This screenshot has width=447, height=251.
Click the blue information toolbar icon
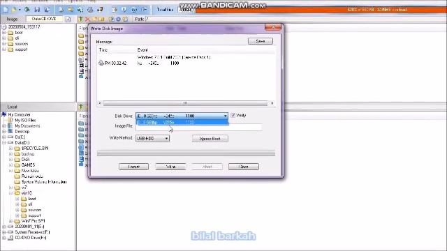click(x=124, y=10)
